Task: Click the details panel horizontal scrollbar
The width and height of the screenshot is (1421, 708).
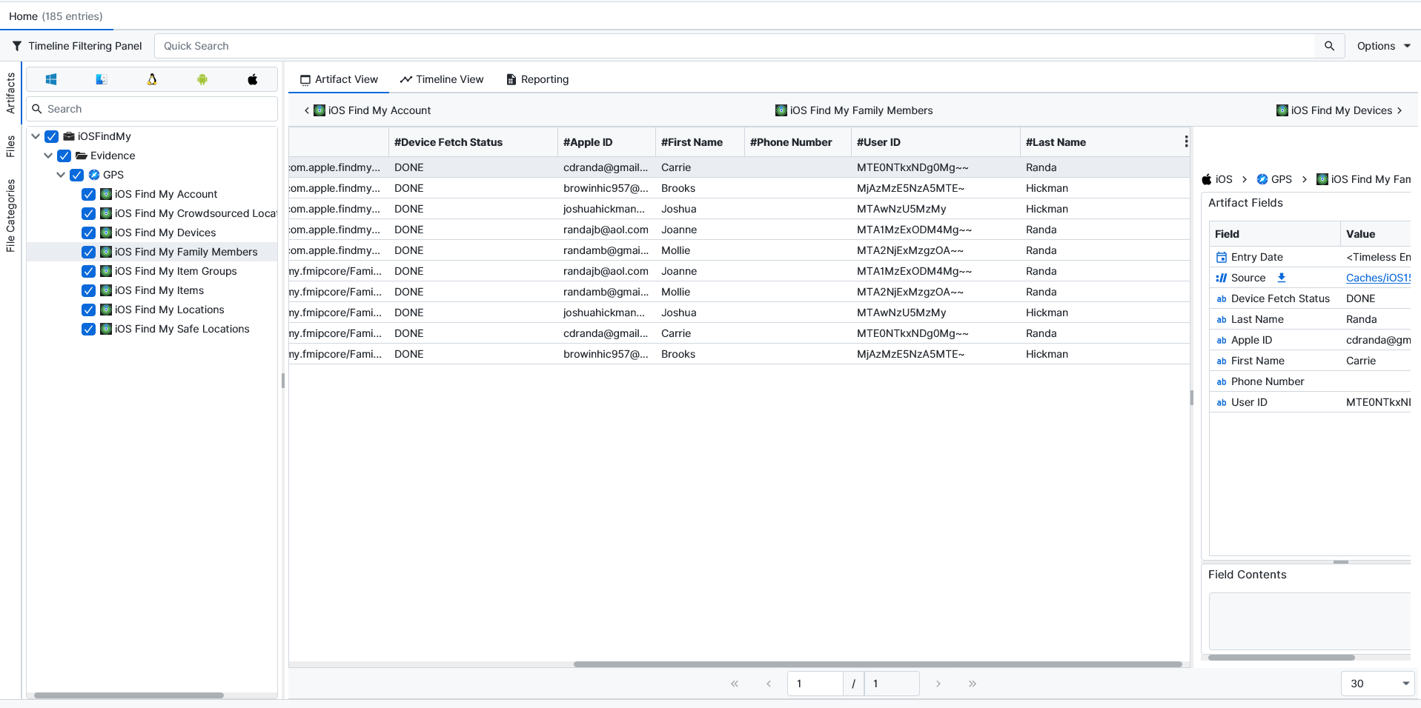Action: 1281,658
